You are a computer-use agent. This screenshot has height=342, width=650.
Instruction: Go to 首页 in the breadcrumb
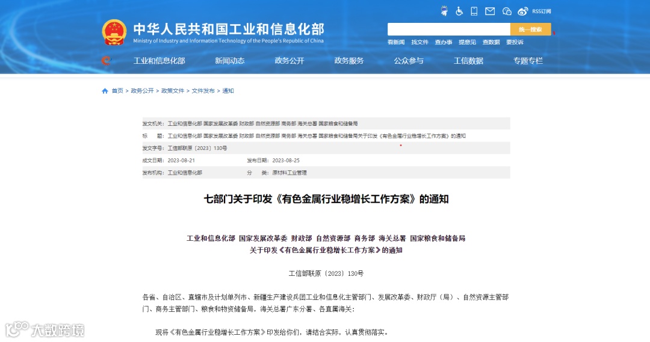click(117, 91)
